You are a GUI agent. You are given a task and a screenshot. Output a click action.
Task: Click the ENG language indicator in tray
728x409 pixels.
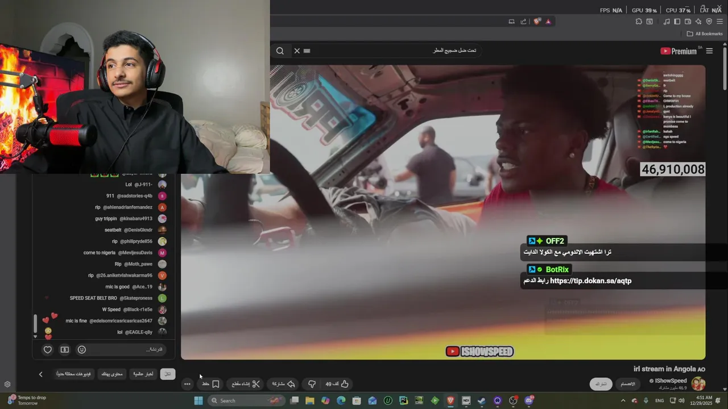click(660, 400)
